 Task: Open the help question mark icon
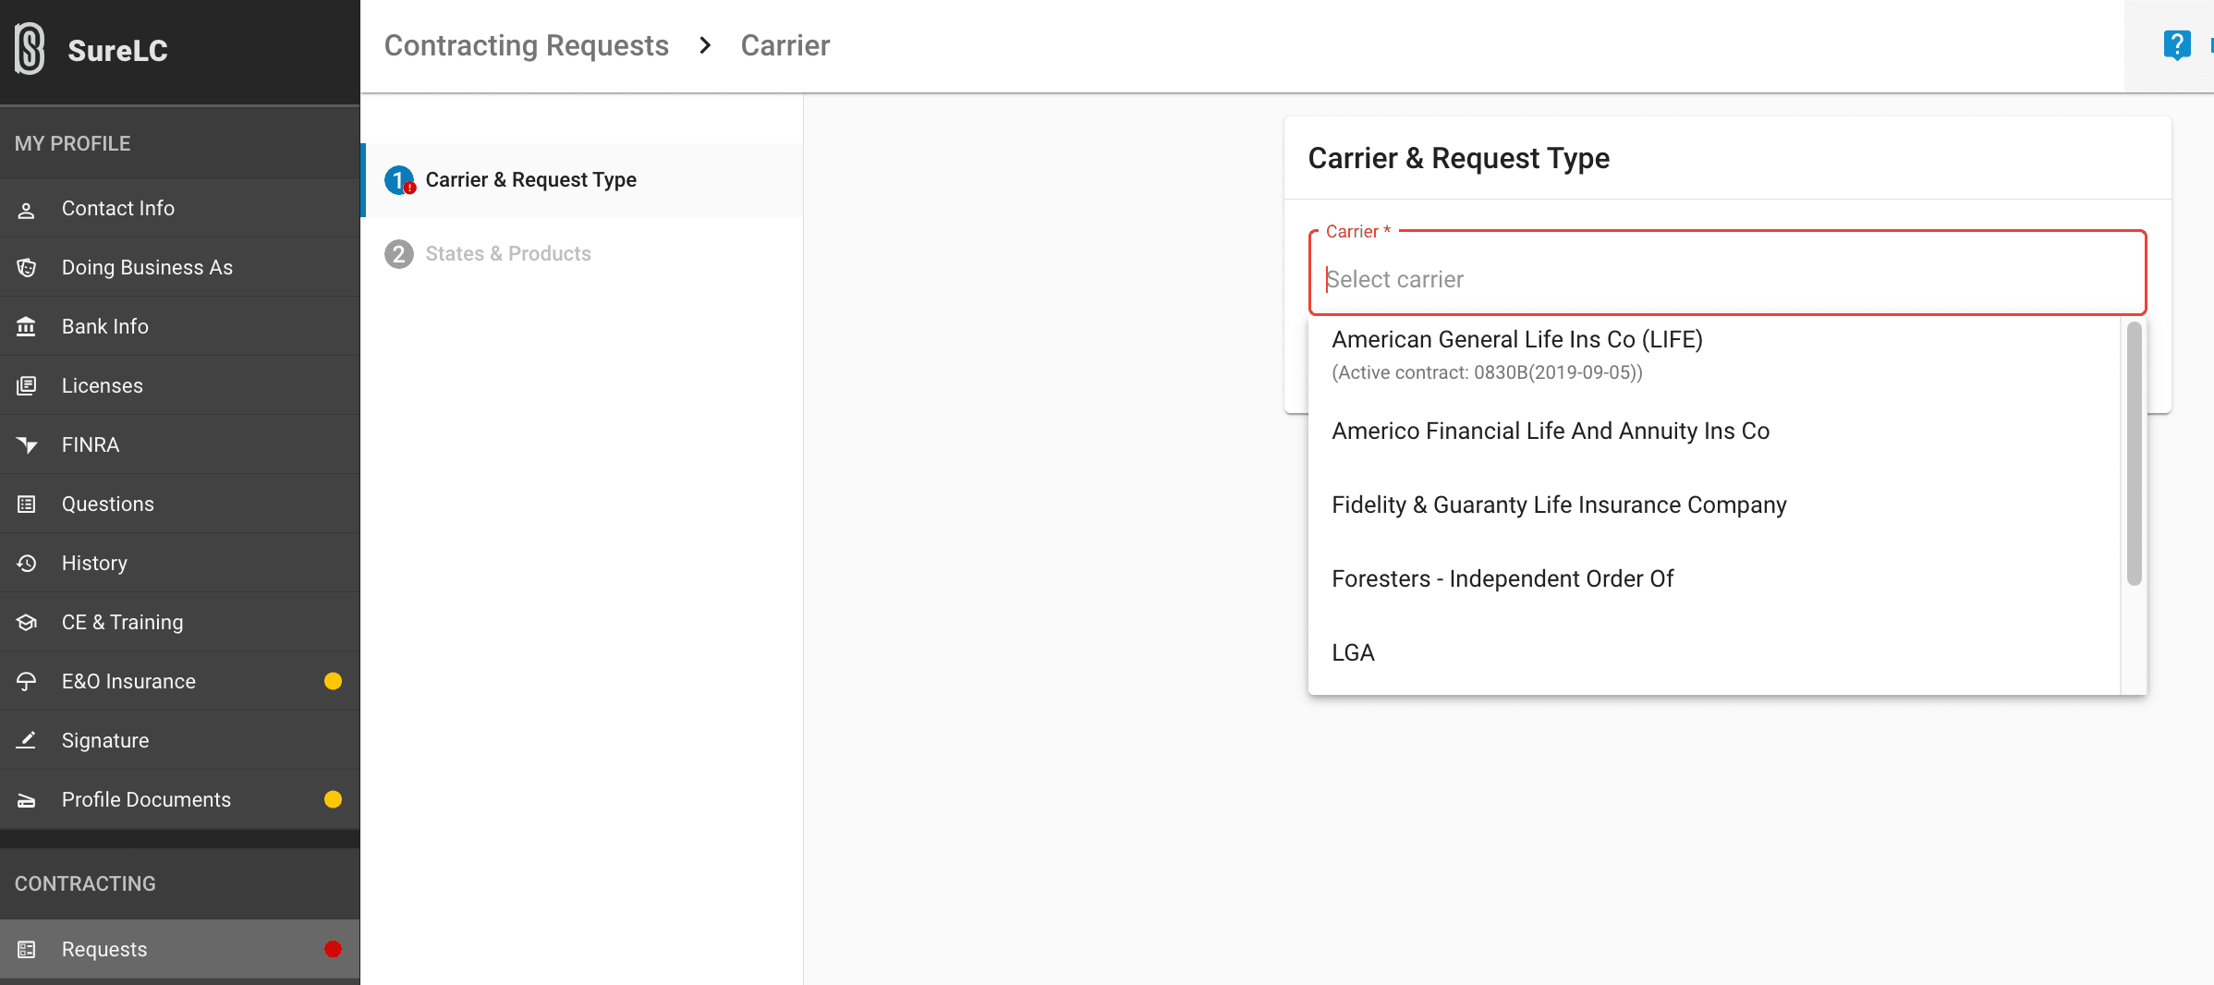tap(2176, 44)
